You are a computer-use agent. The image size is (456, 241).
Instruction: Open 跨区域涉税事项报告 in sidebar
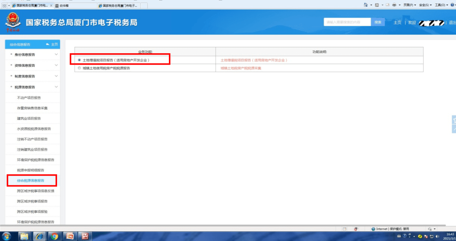tap(32, 201)
